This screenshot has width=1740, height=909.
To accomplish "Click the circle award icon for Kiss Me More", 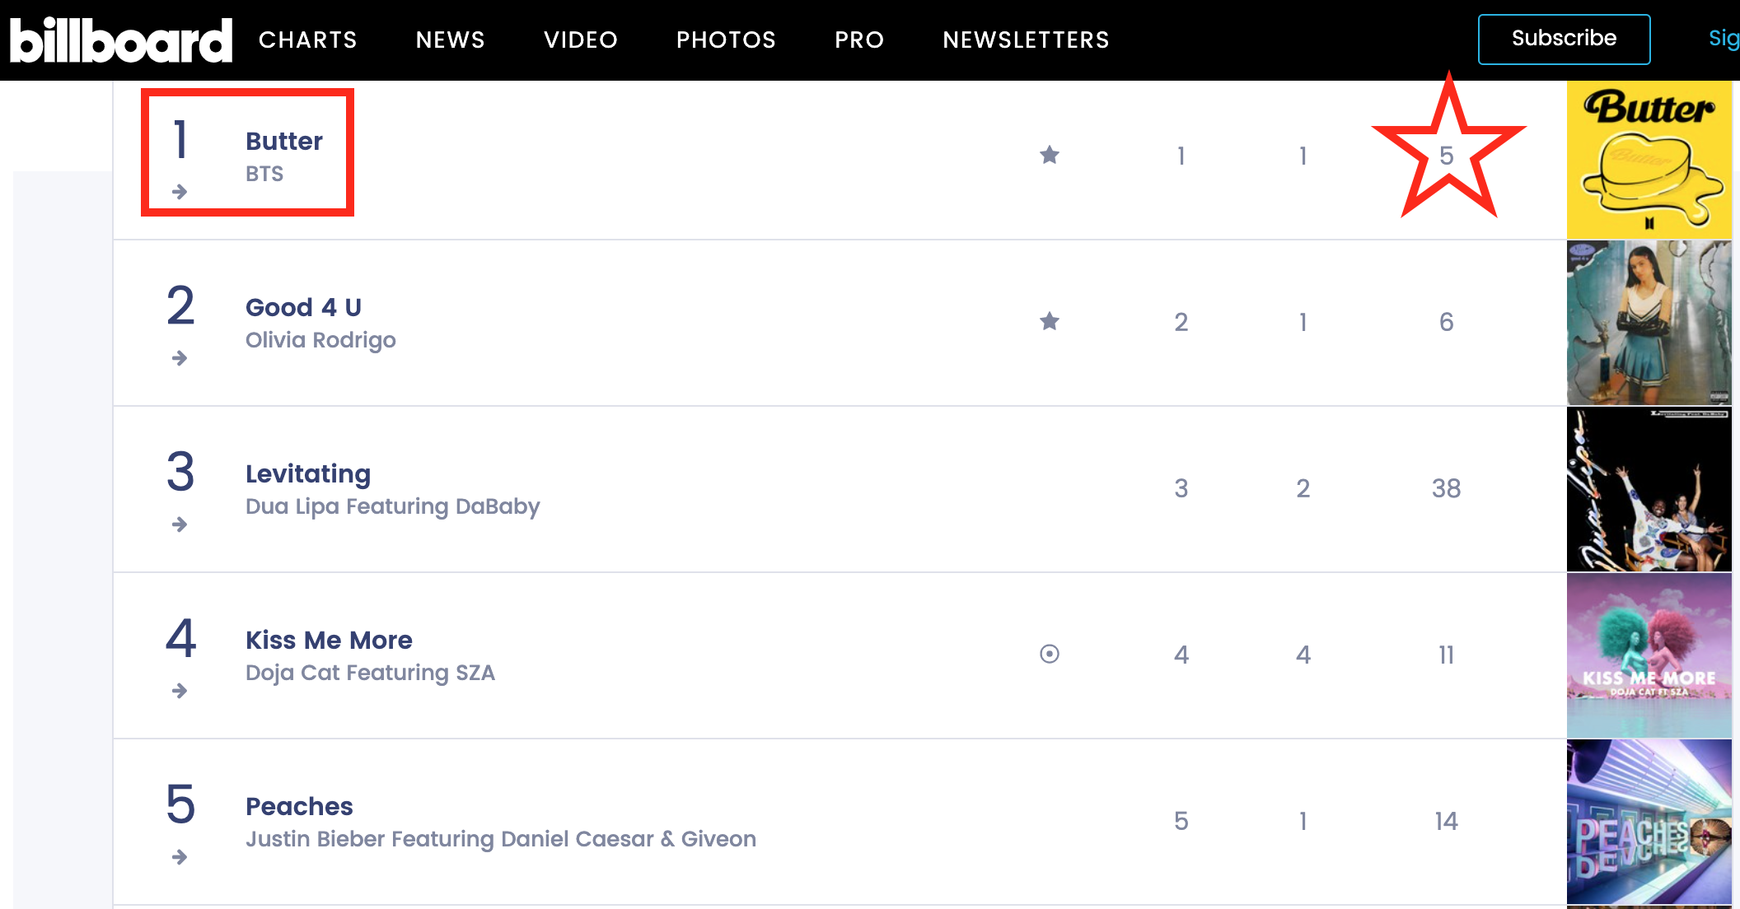I will [1049, 654].
